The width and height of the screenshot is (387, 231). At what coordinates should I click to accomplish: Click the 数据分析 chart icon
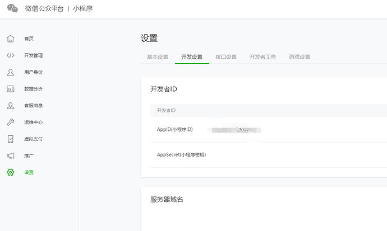pyautogui.click(x=10, y=89)
